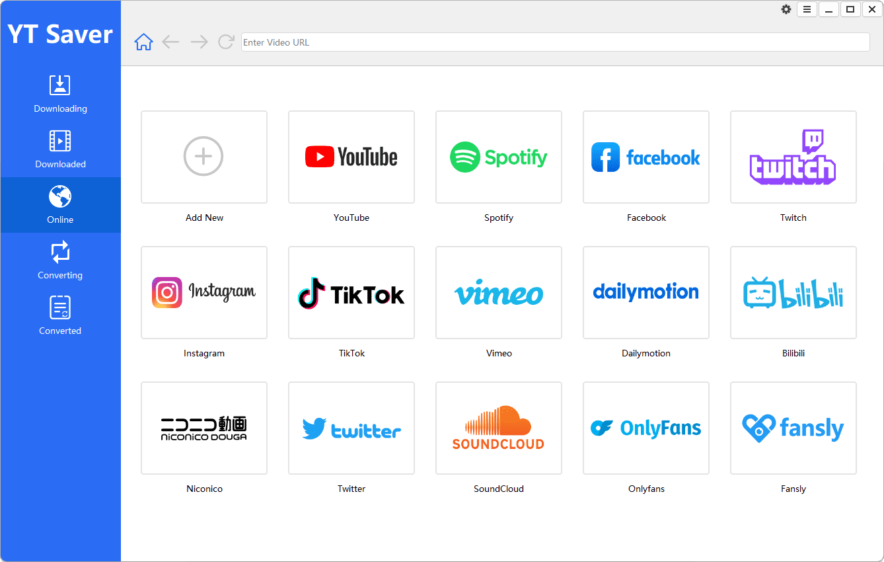Go to home page icon
This screenshot has width=884, height=562.
143,42
